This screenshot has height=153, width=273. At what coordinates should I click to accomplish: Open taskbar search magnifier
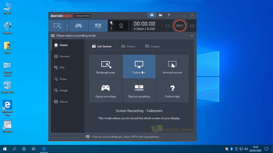pos(15,149)
